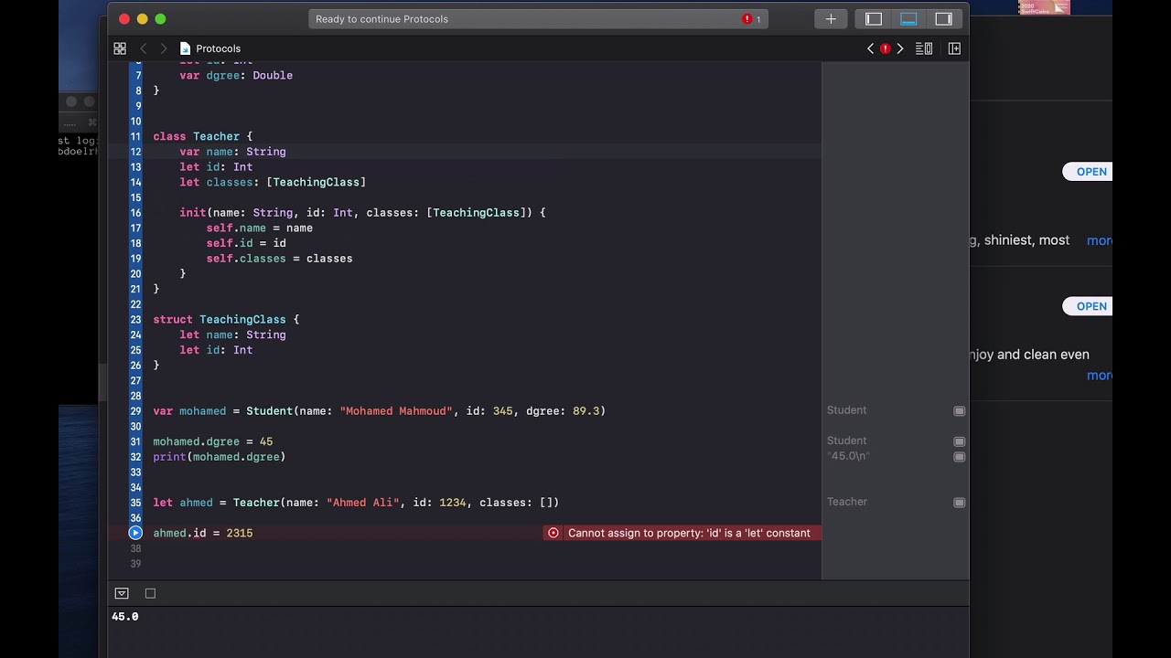Add a new editor pane
This screenshot has height=658, width=1171.
point(954,48)
